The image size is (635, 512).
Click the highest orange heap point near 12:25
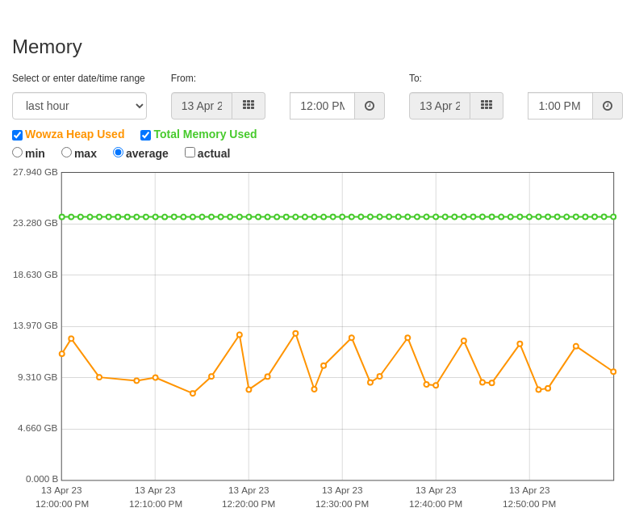[295, 334]
